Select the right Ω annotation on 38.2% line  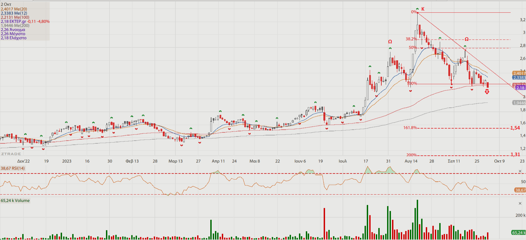(x=466, y=39)
